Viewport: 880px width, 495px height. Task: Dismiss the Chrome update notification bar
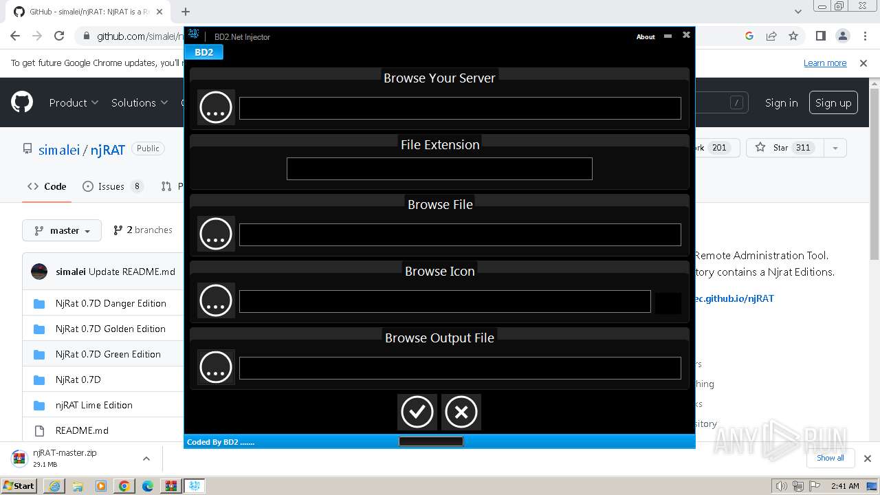(863, 63)
